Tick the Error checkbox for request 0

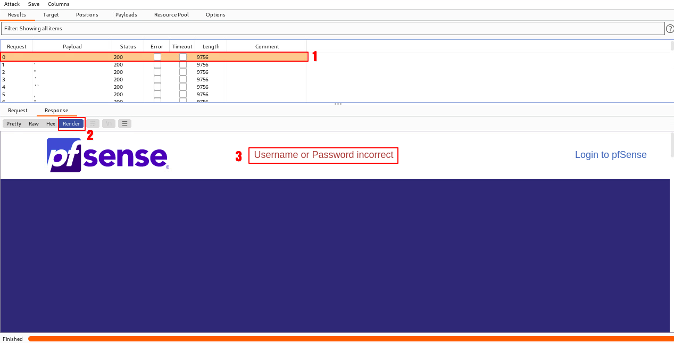coord(157,57)
